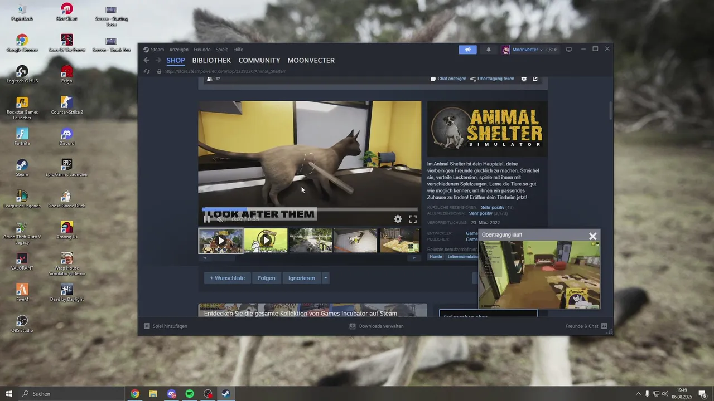Open the Dead by Daylight desktop icon

[66, 293]
